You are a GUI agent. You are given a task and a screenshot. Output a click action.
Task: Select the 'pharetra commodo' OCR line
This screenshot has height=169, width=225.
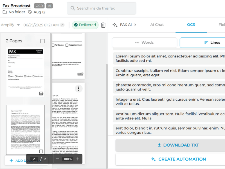pyautogui.click(x=169, y=87)
